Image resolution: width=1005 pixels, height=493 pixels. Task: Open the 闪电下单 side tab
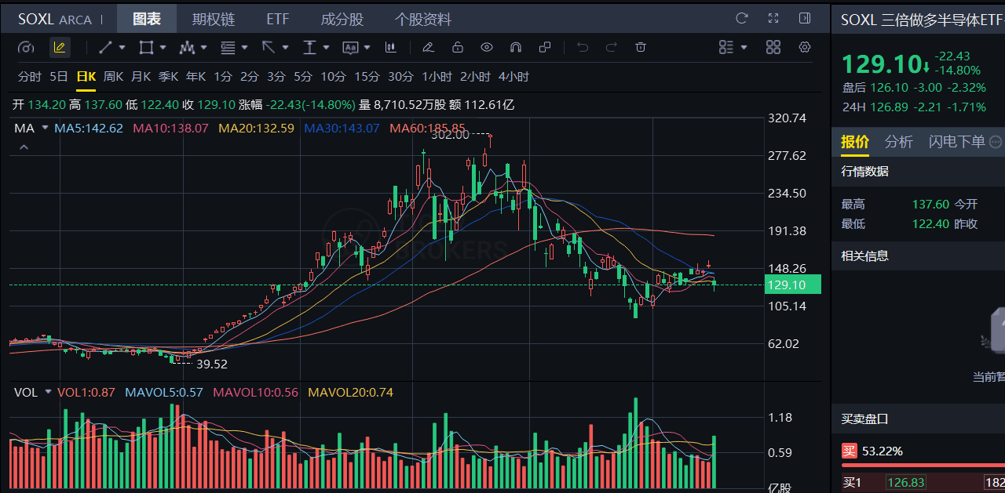pos(956,142)
